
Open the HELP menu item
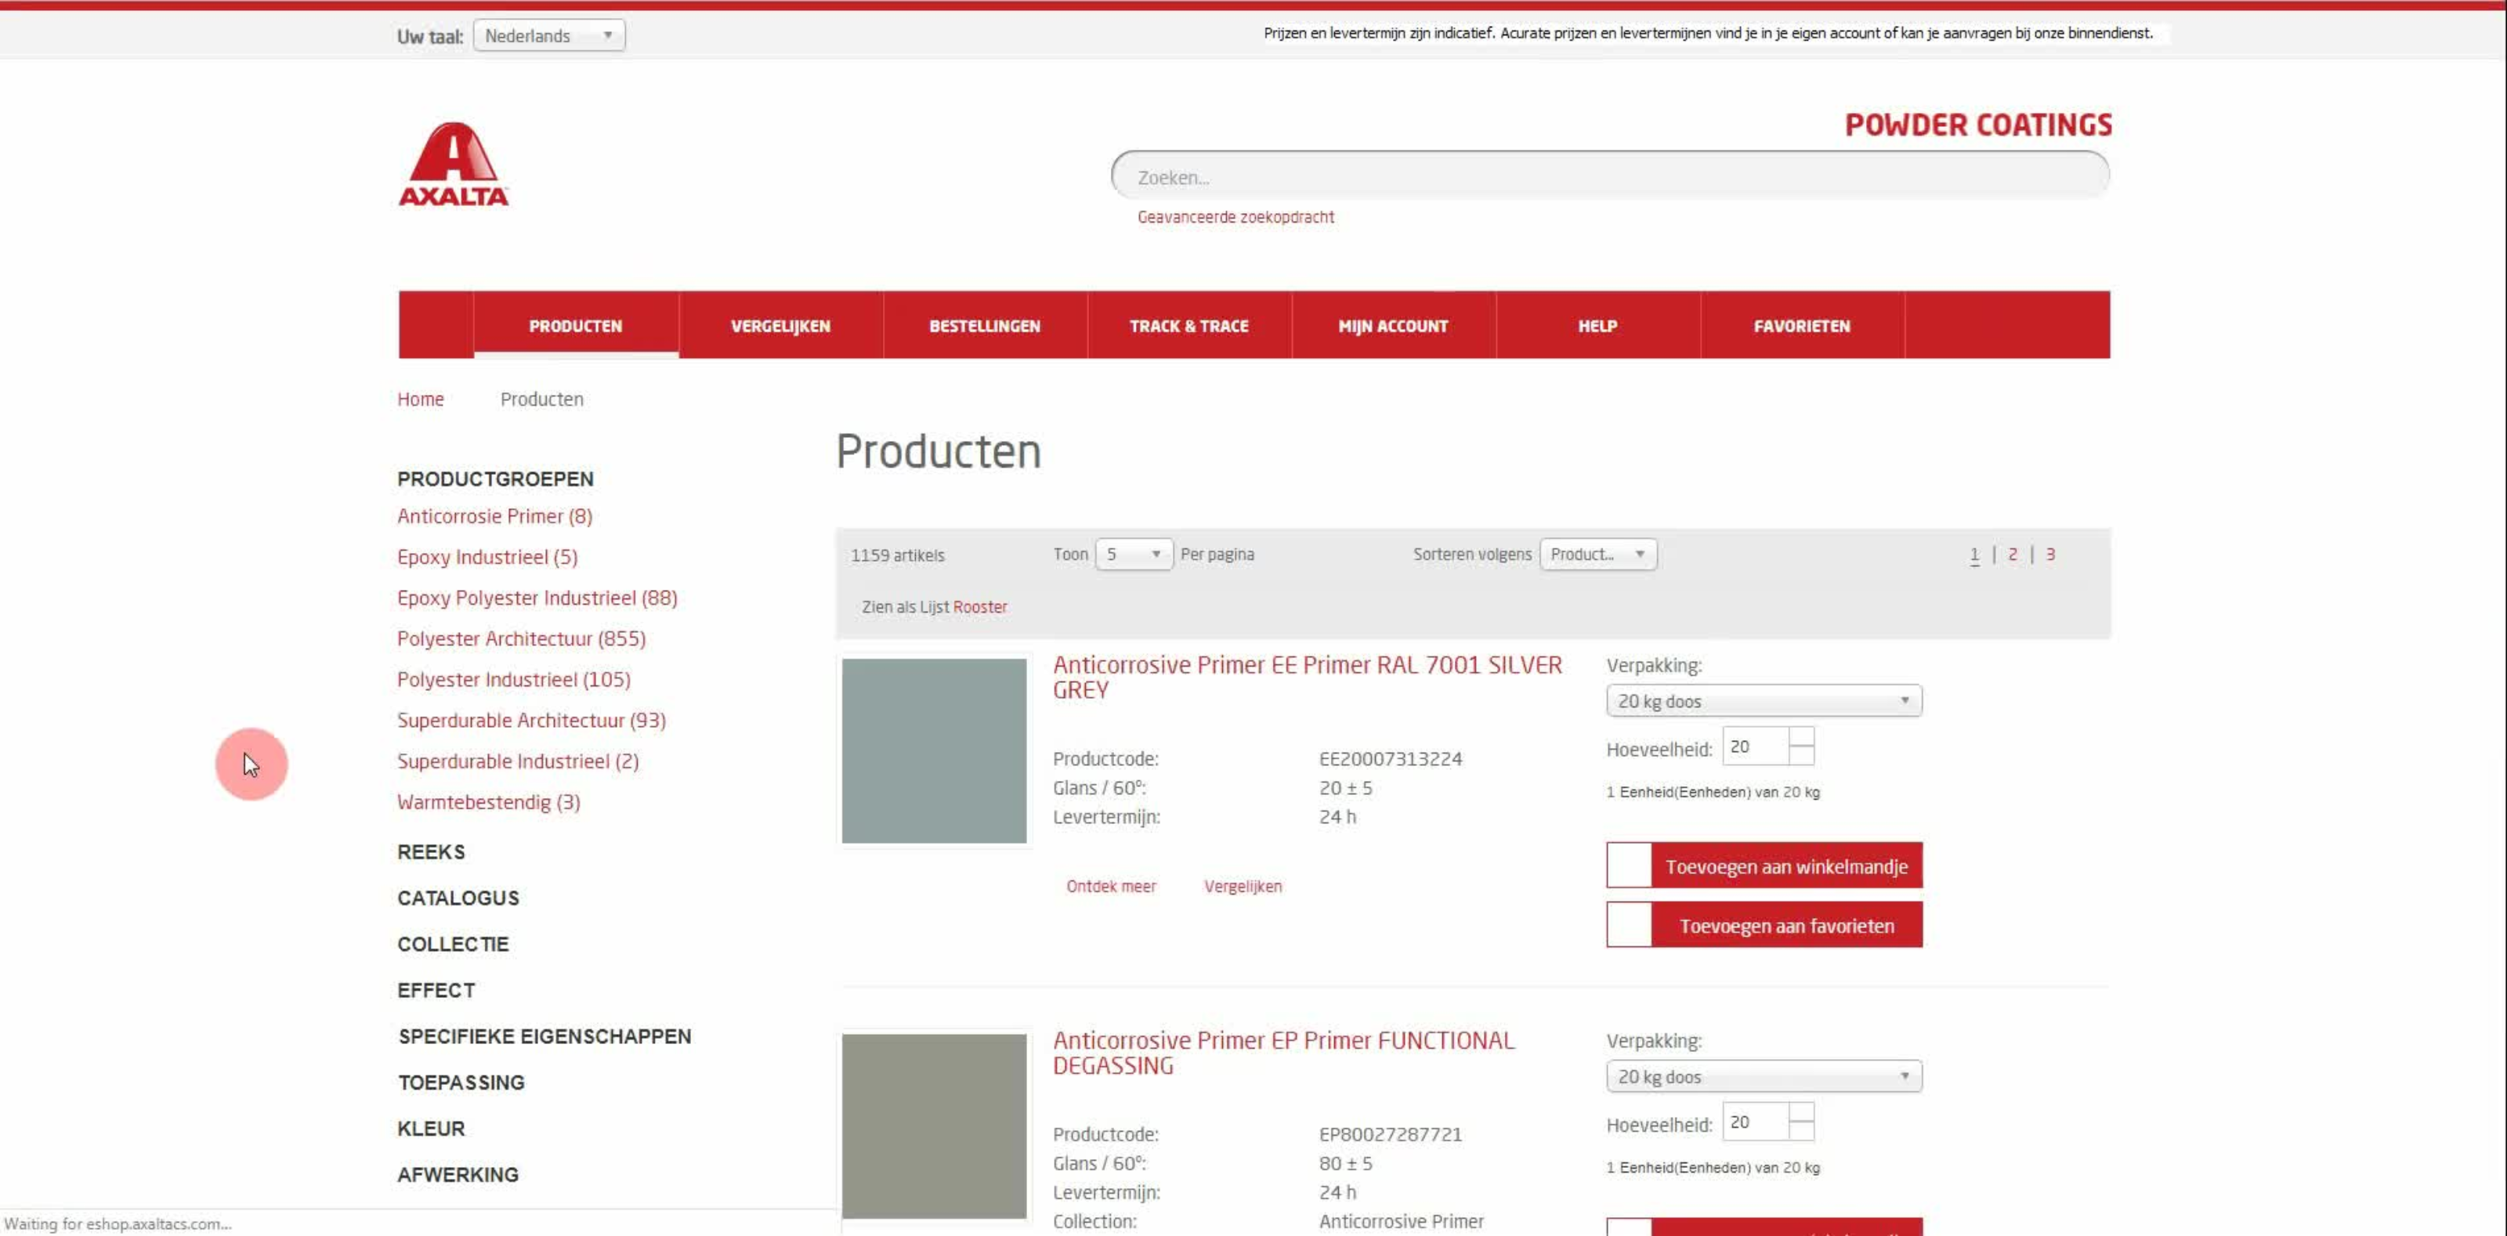1597,325
